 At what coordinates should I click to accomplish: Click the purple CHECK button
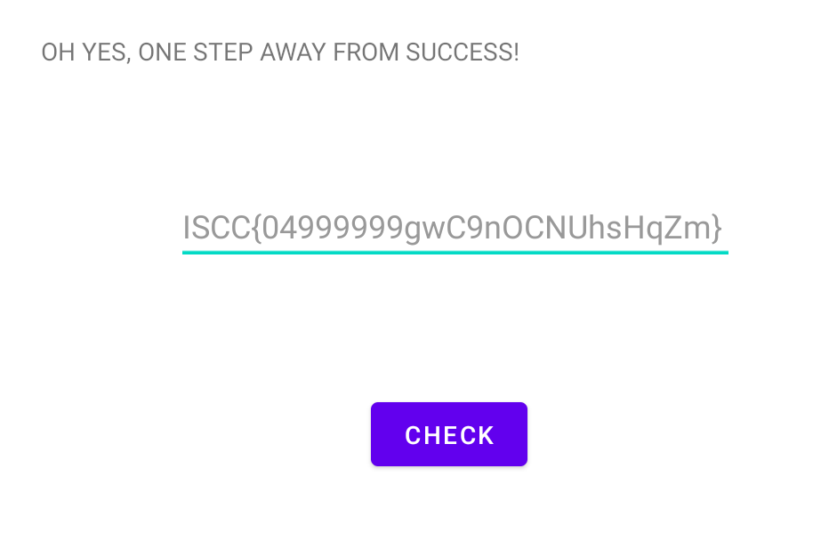448,434
